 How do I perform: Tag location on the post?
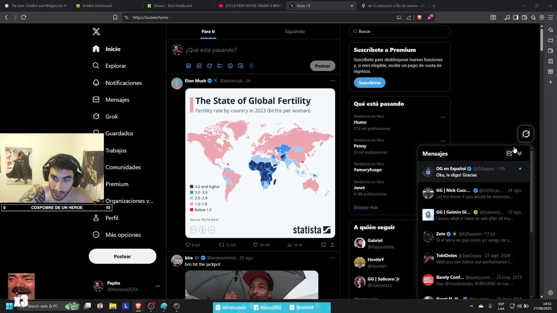(251, 66)
